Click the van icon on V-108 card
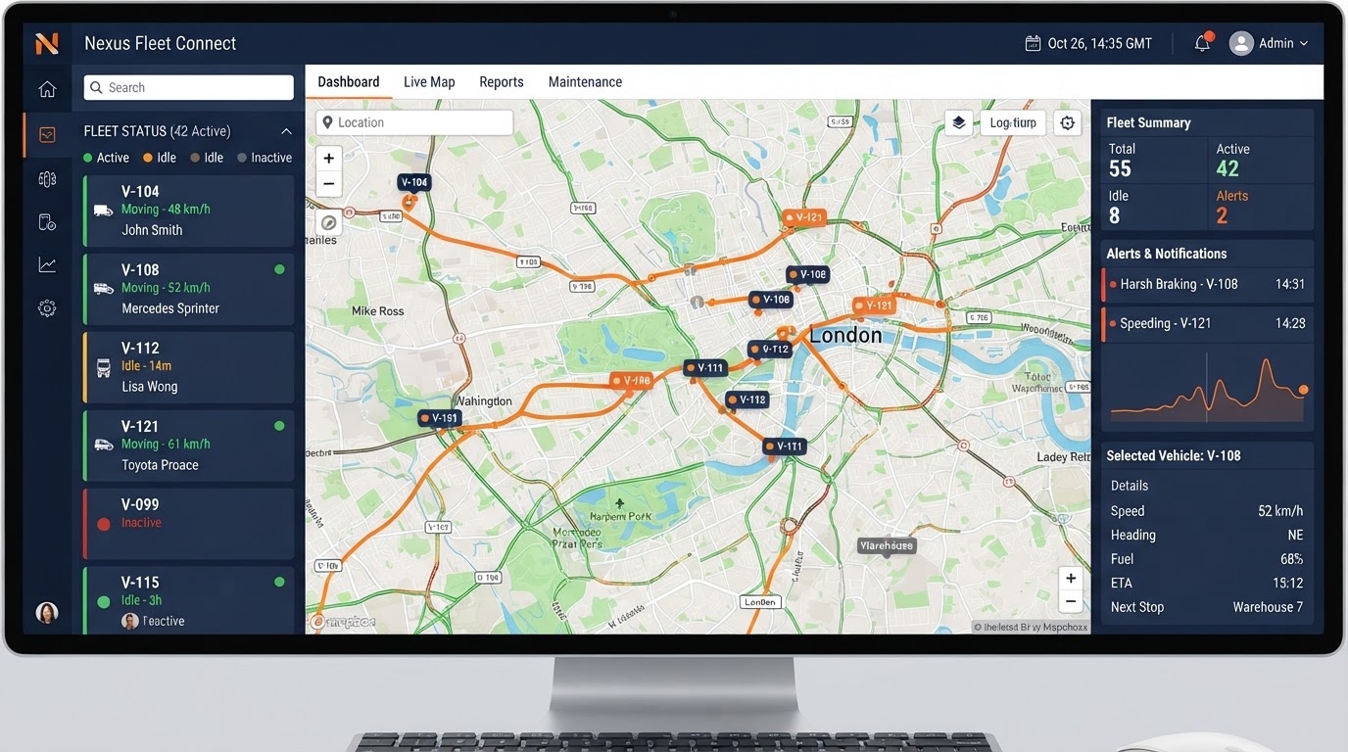 [103, 288]
